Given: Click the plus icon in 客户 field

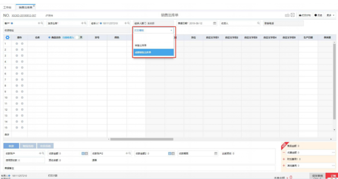Looking at the screenshot, I should click(x=39, y=23).
